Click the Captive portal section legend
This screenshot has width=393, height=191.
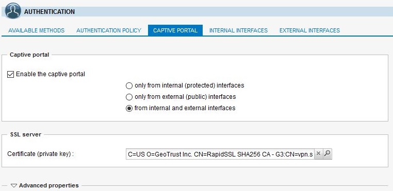(29, 55)
